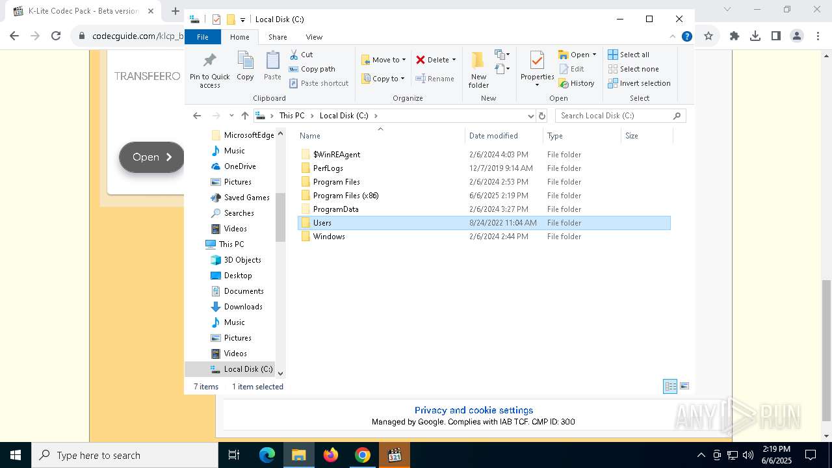Open Explorer Help question mark
The height and width of the screenshot is (468, 832).
tap(686, 37)
